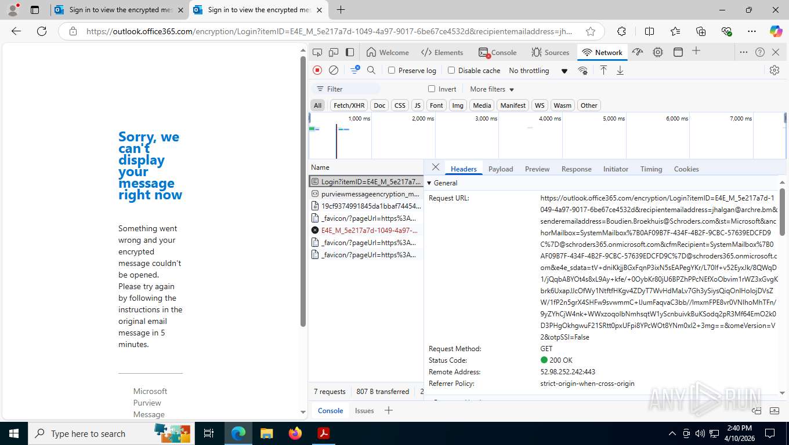Switch to the Console tab
Image resolution: width=789 pixels, height=445 pixels.
pos(498,52)
